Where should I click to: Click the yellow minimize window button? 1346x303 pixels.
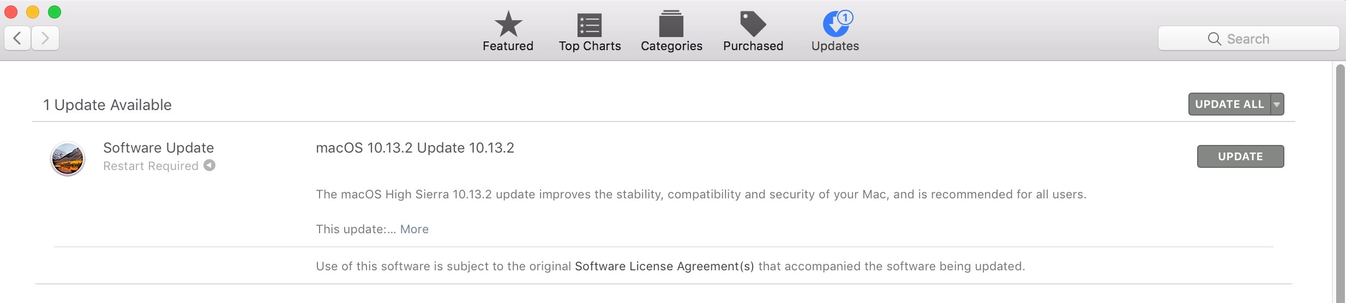33,12
